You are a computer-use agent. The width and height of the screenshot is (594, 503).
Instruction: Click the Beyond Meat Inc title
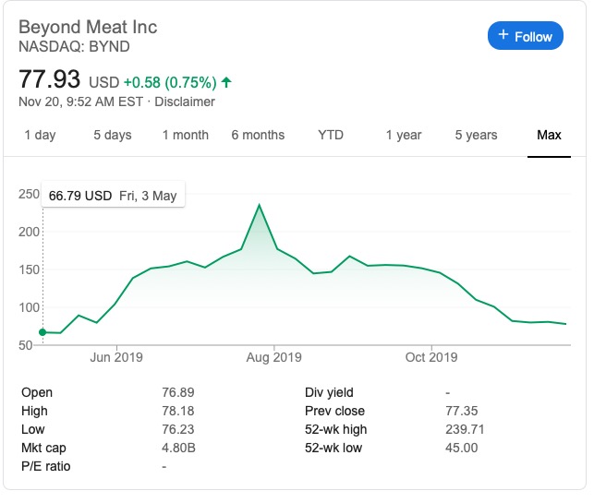point(88,26)
